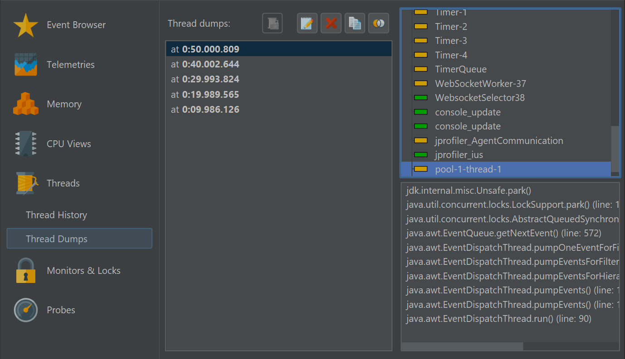Open the Monitors & Locks section
Image resolution: width=625 pixels, height=359 pixels.
pyautogui.click(x=83, y=271)
